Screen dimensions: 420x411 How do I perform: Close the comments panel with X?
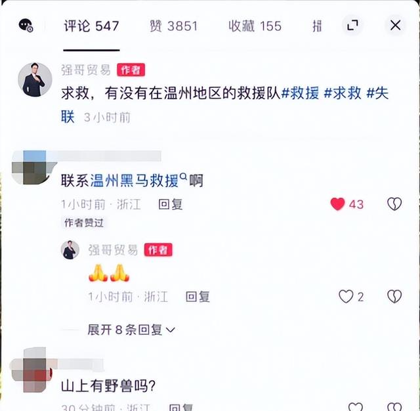(395, 26)
